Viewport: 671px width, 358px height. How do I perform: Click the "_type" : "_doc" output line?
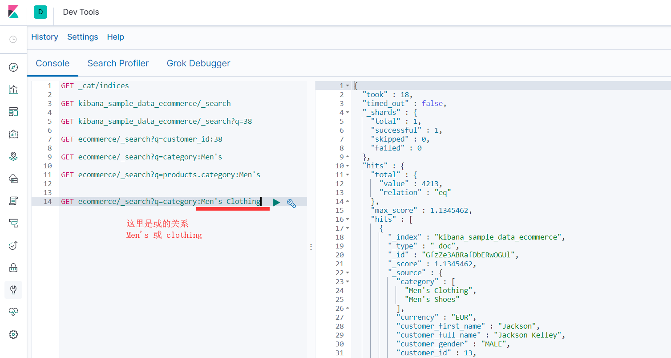(x=424, y=246)
